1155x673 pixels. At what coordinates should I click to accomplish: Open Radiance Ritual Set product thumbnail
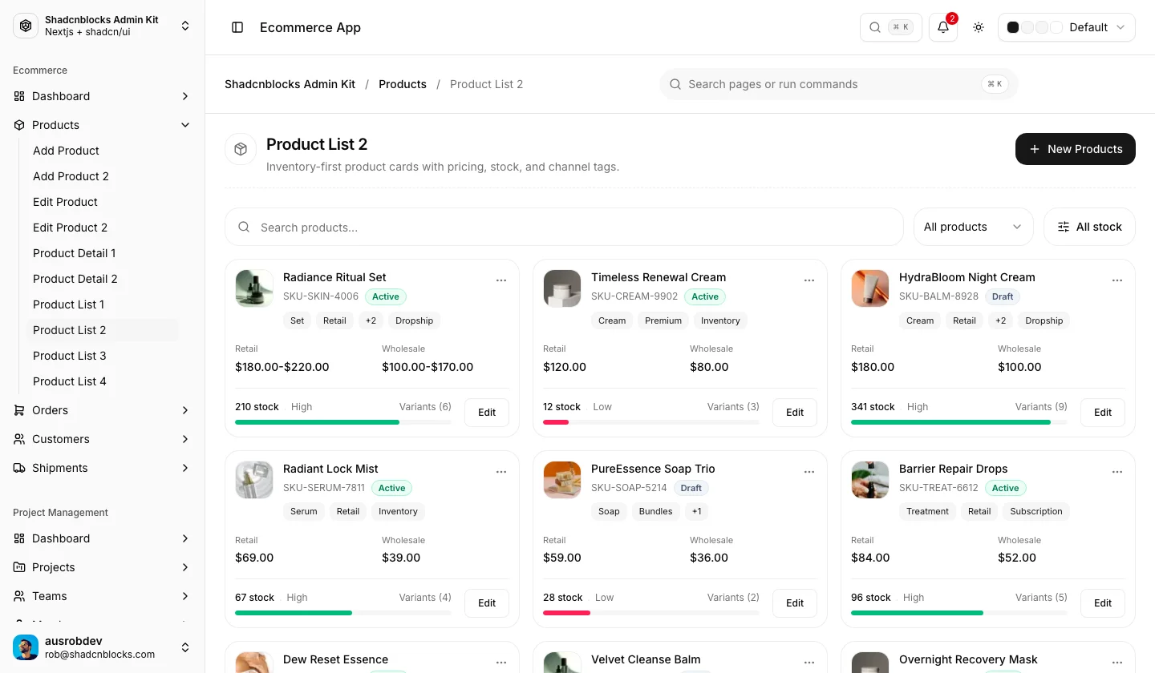point(254,288)
